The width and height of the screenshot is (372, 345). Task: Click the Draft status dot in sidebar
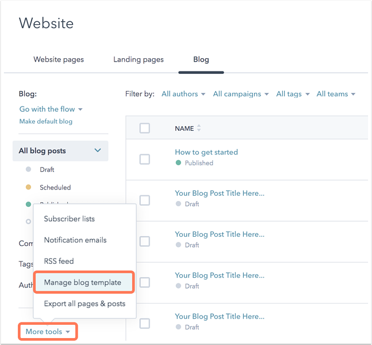click(29, 170)
